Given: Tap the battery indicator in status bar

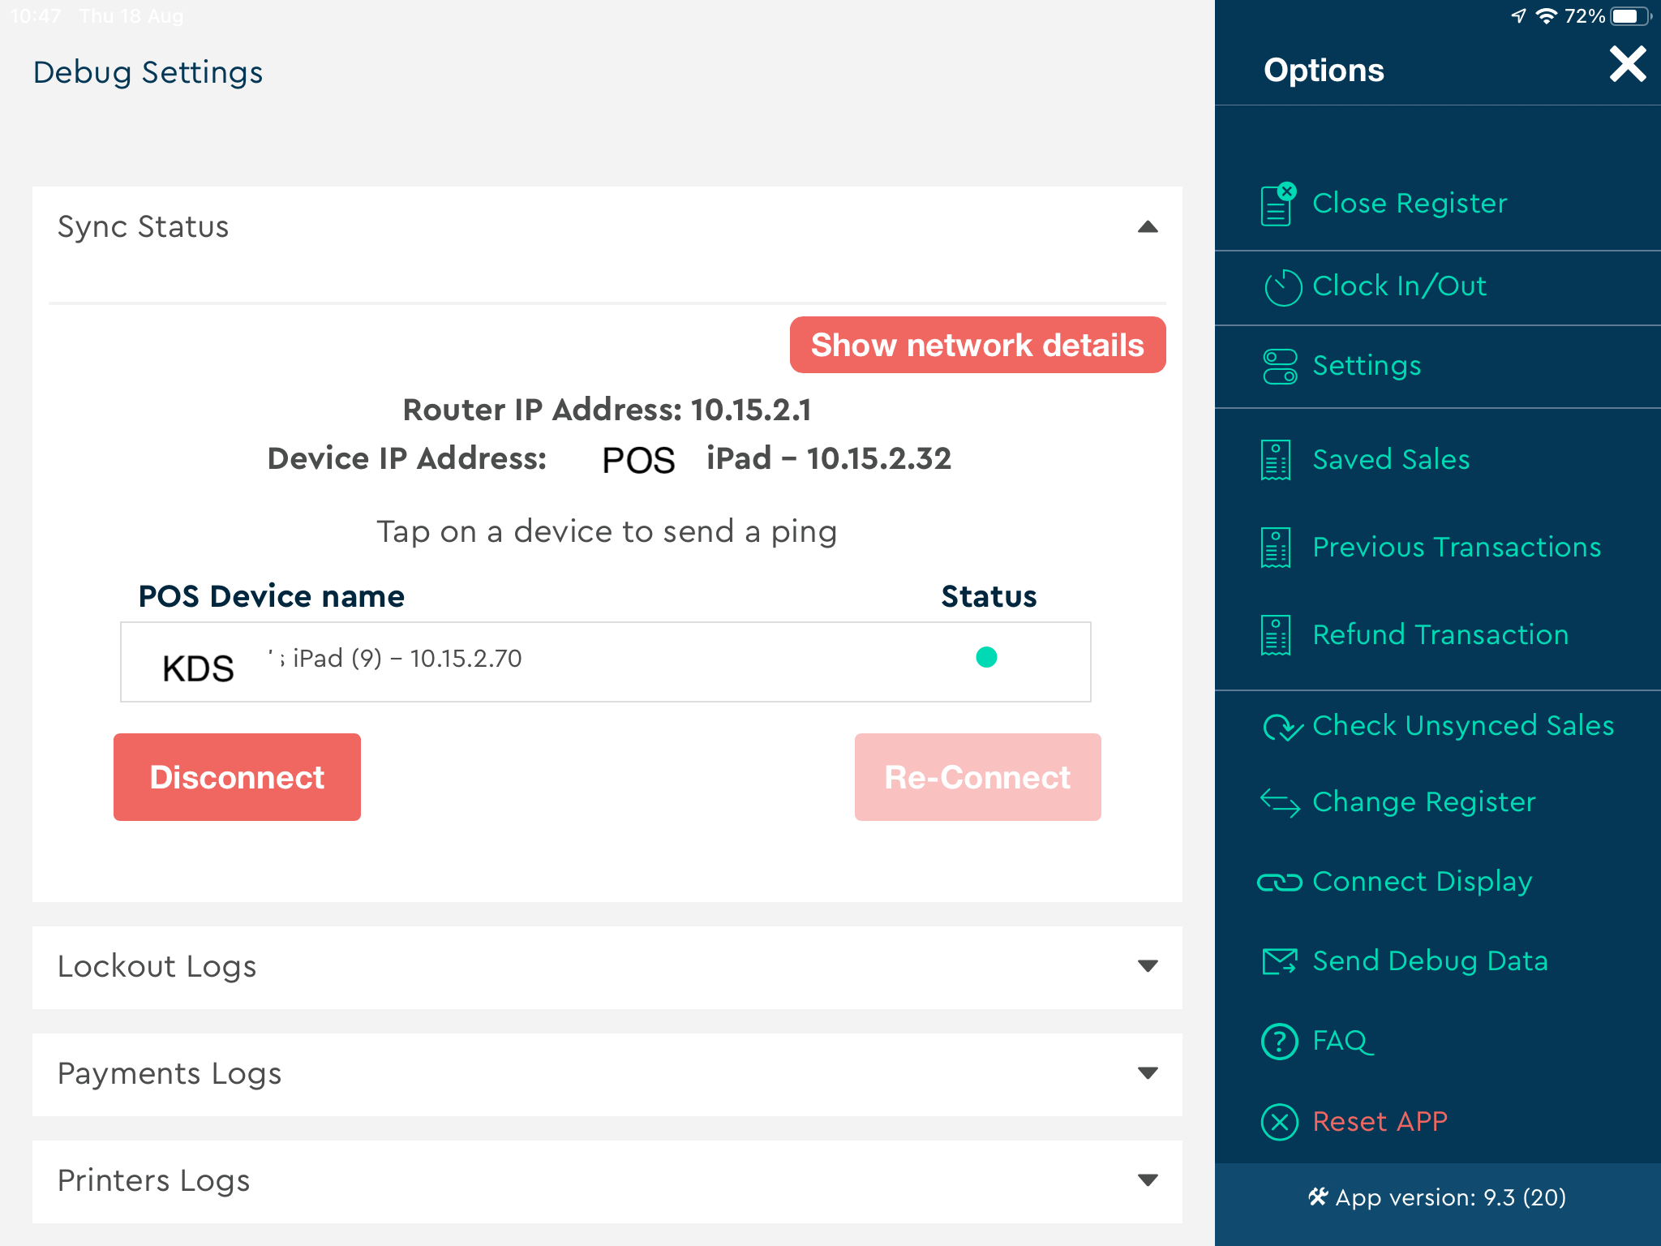Looking at the screenshot, I should coord(1629,16).
